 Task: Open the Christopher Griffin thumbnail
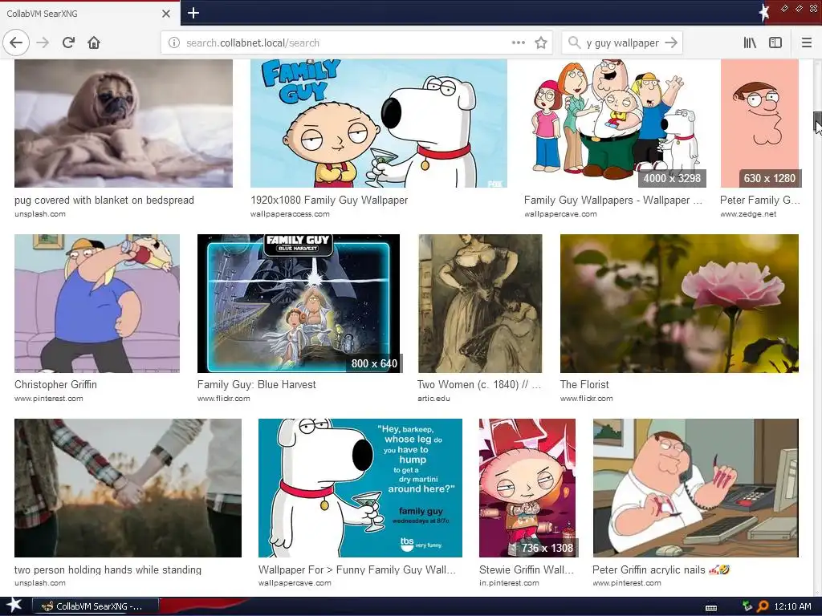tap(97, 303)
